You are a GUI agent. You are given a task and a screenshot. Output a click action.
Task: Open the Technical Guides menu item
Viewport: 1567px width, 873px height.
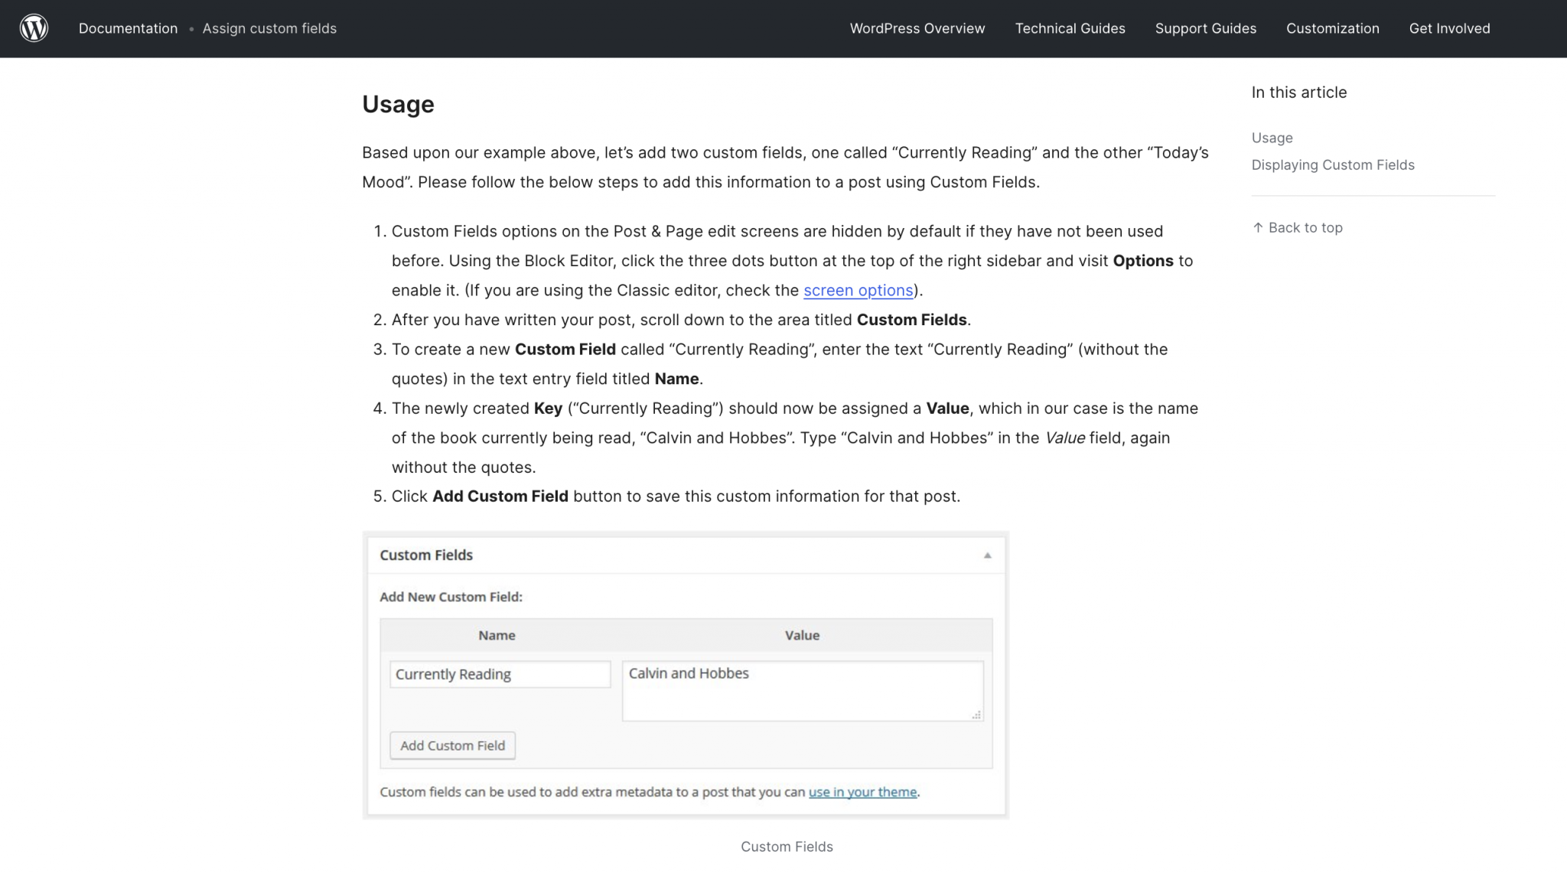(x=1070, y=28)
